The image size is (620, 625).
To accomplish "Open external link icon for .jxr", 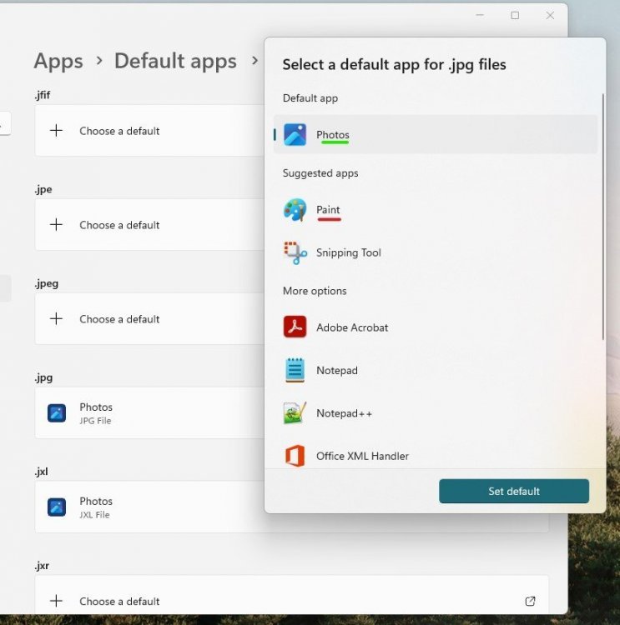I will [530, 601].
